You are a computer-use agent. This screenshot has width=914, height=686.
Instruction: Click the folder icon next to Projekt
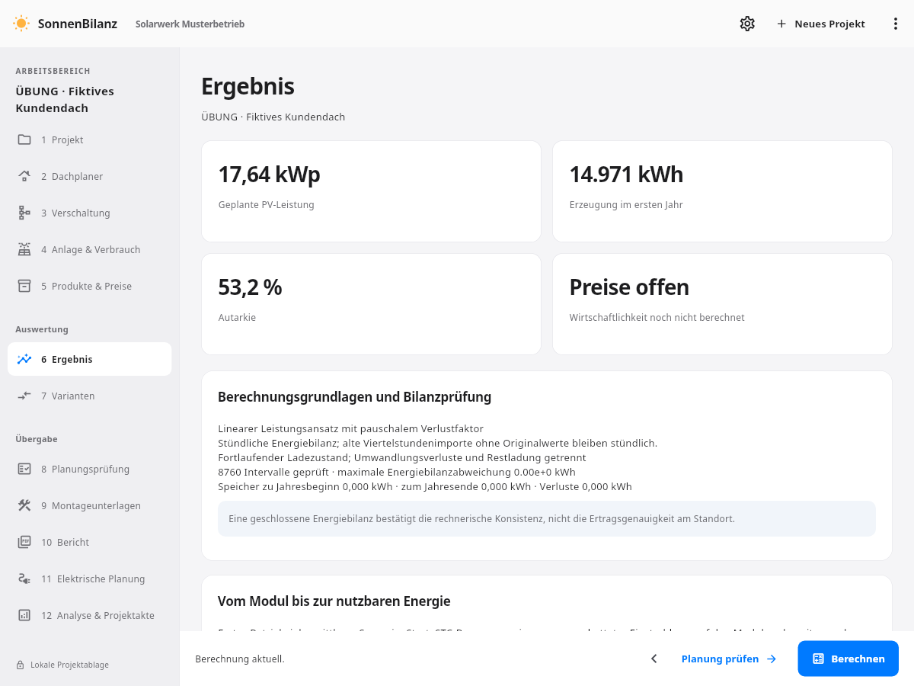[x=24, y=139]
